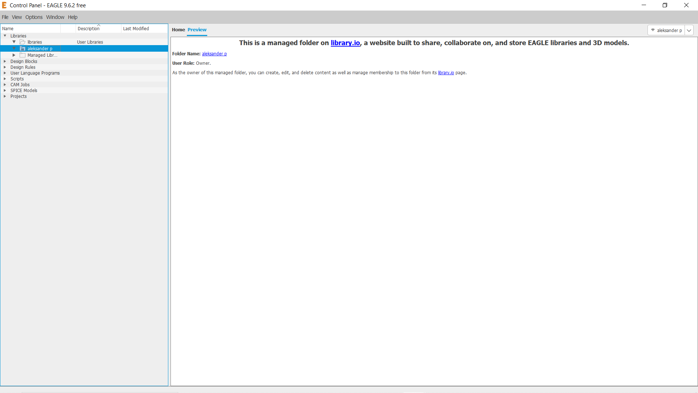
Task: Expand the User Language Programs node
Action: click(x=5, y=73)
